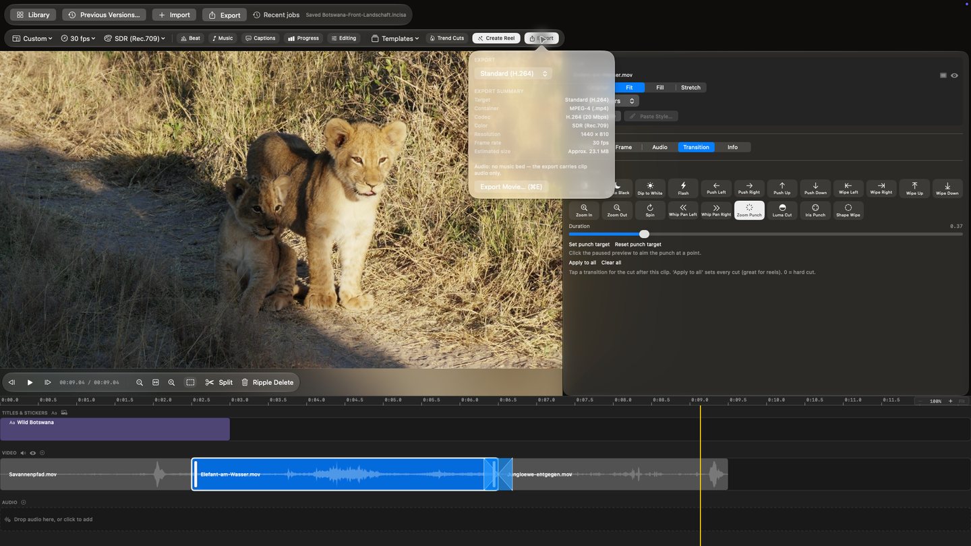Apply the Whip Pan Left transition

[x=683, y=210]
